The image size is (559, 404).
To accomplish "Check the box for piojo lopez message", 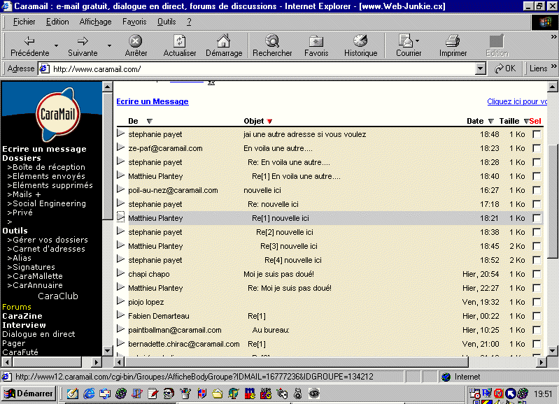I will 537,302.
